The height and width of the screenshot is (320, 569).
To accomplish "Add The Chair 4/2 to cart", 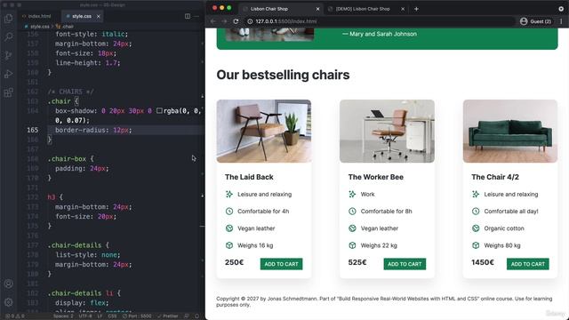I will tap(527, 264).
